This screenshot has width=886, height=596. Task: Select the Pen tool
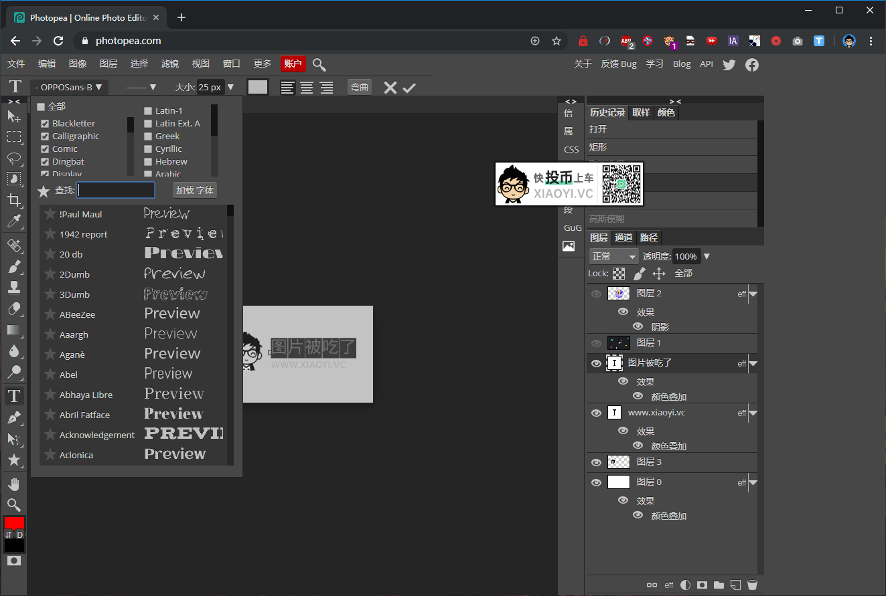[x=13, y=418]
